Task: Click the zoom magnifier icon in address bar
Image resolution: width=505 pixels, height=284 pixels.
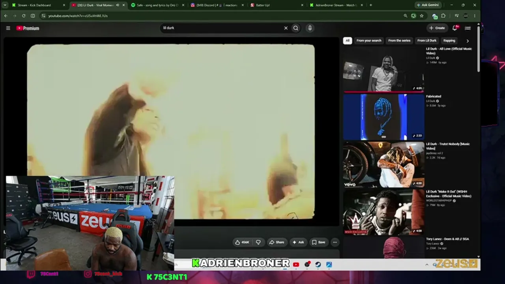Action: pos(405,16)
